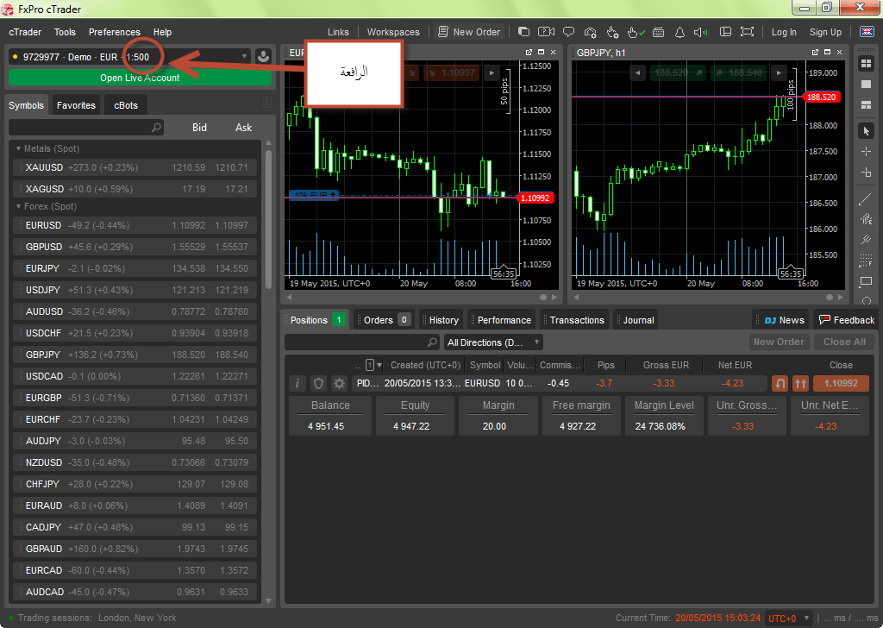Open the screenshot camera settings icon
The height and width of the screenshot is (628, 883).
(x=590, y=32)
